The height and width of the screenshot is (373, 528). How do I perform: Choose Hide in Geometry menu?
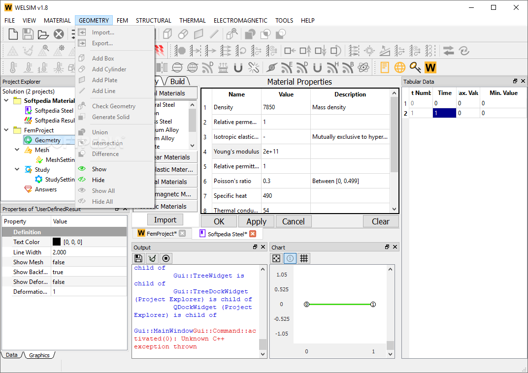[99, 180]
